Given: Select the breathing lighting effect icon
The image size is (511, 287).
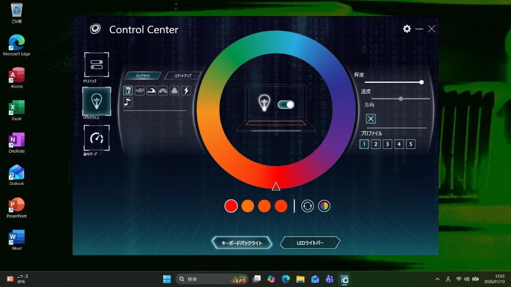Looking at the screenshot, I should point(139,90).
